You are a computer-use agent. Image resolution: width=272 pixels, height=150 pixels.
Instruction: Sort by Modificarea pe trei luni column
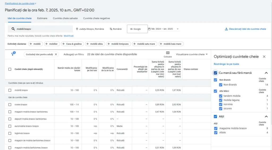pos(91,69)
